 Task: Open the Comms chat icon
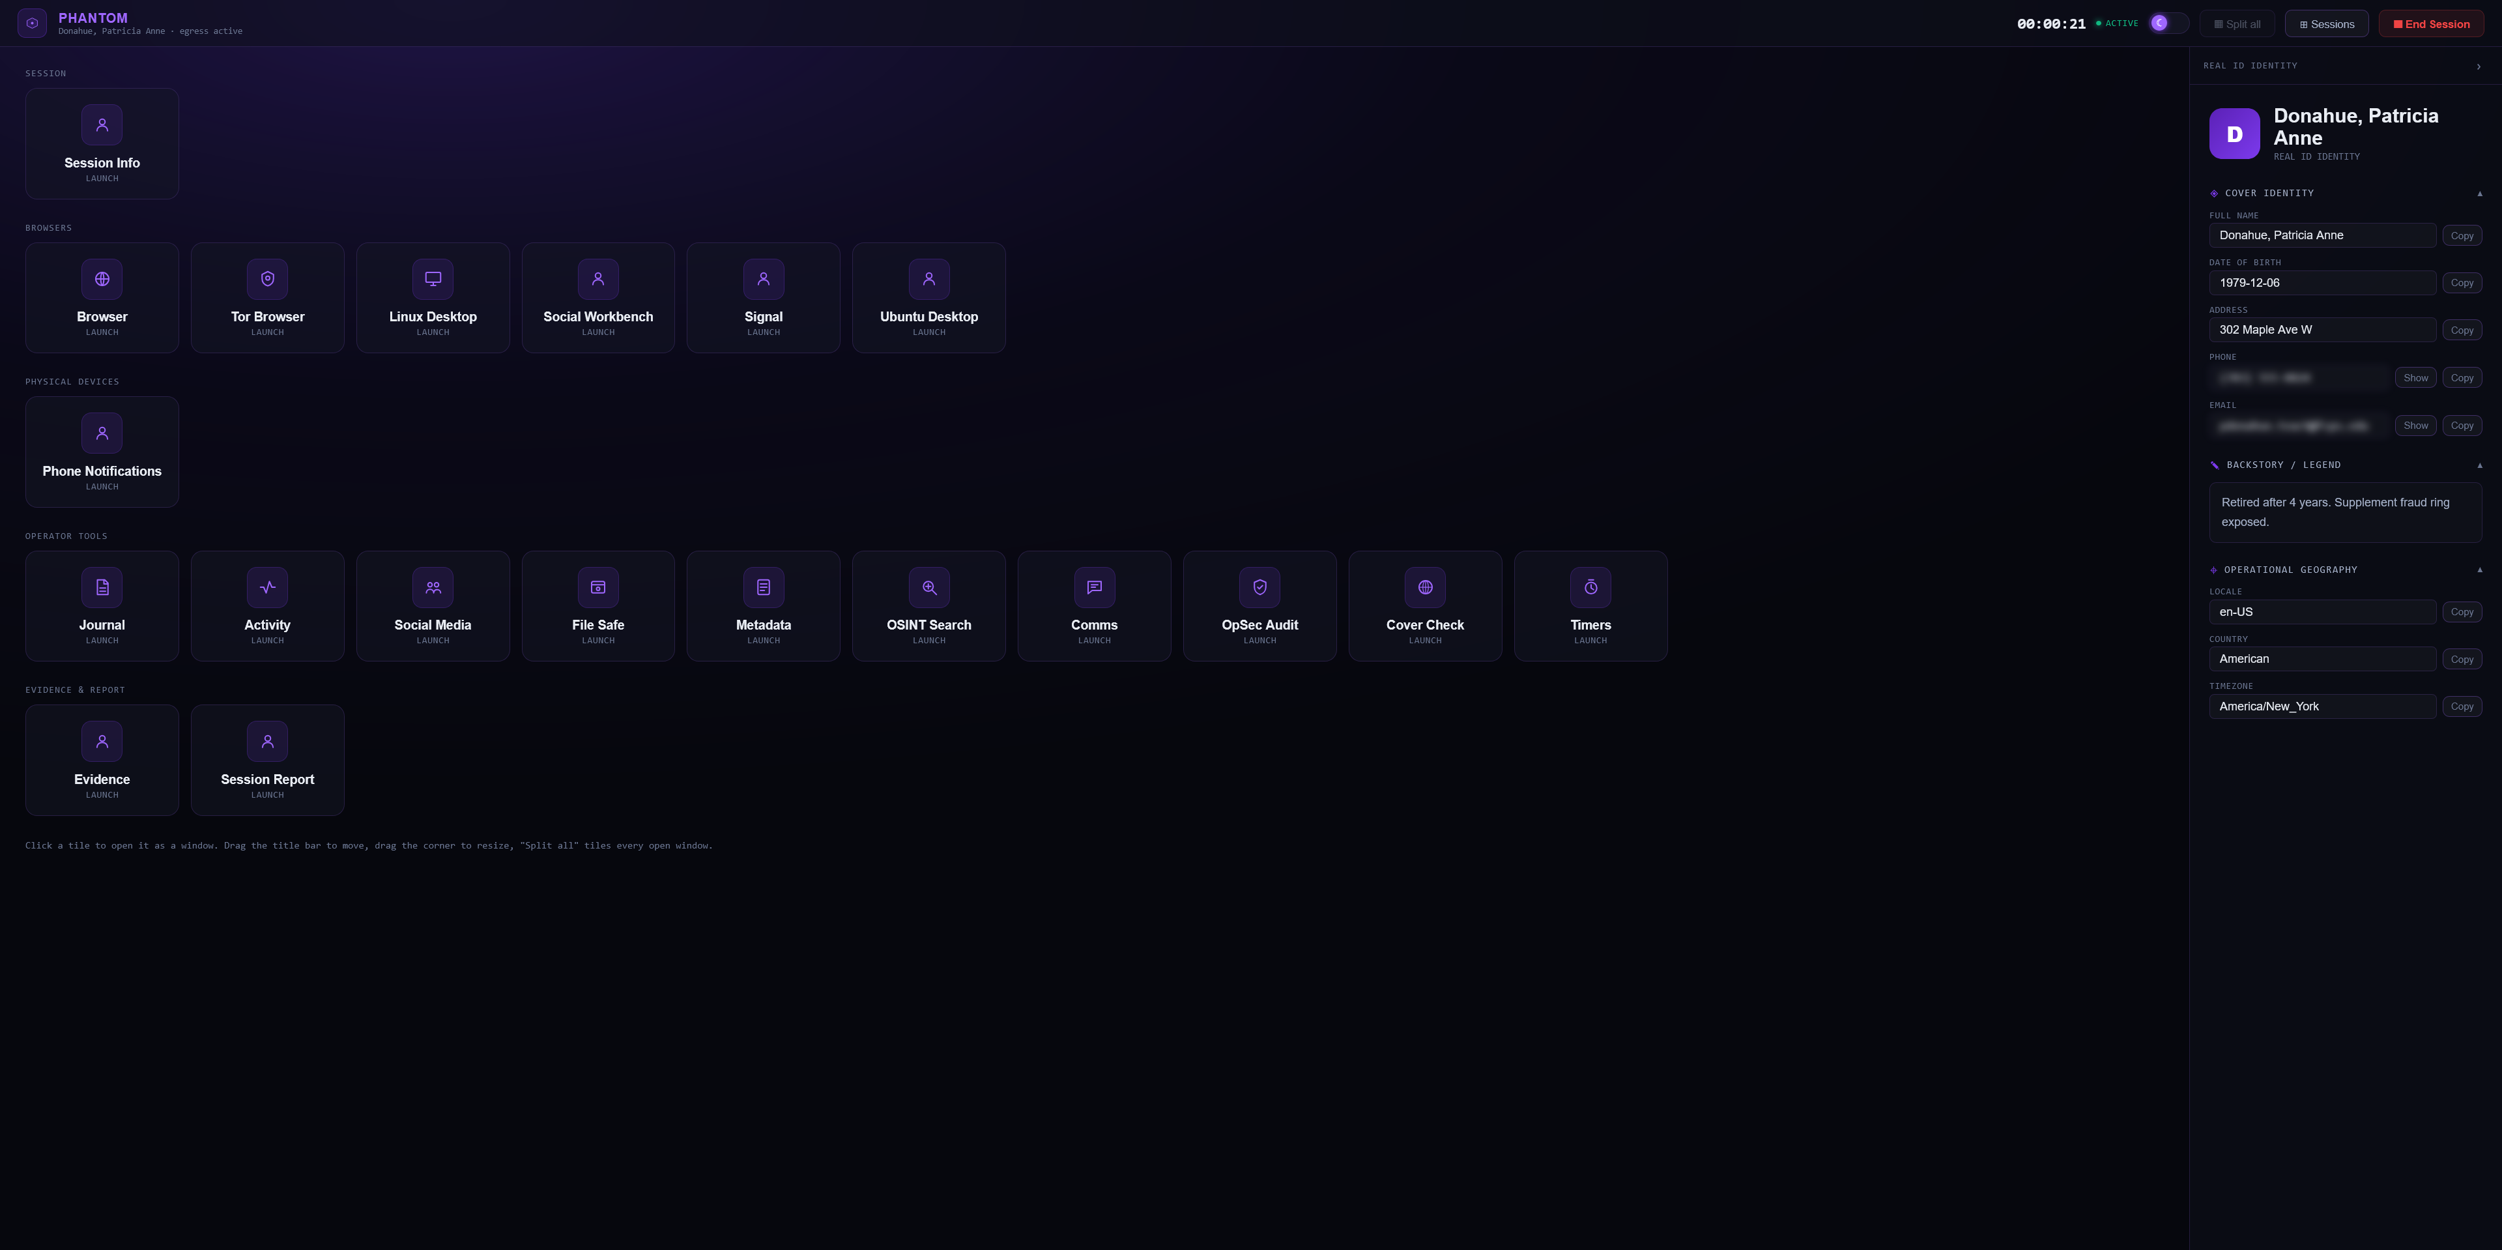click(x=1095, y=587)
